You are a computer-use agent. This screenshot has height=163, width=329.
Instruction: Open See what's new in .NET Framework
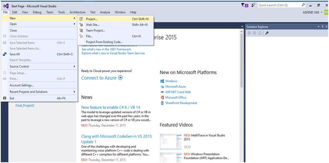pyautogui.click(x=106, y=49)
